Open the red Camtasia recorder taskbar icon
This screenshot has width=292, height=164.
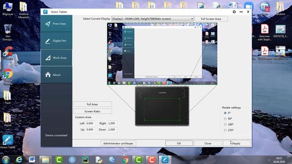point(151,160)
